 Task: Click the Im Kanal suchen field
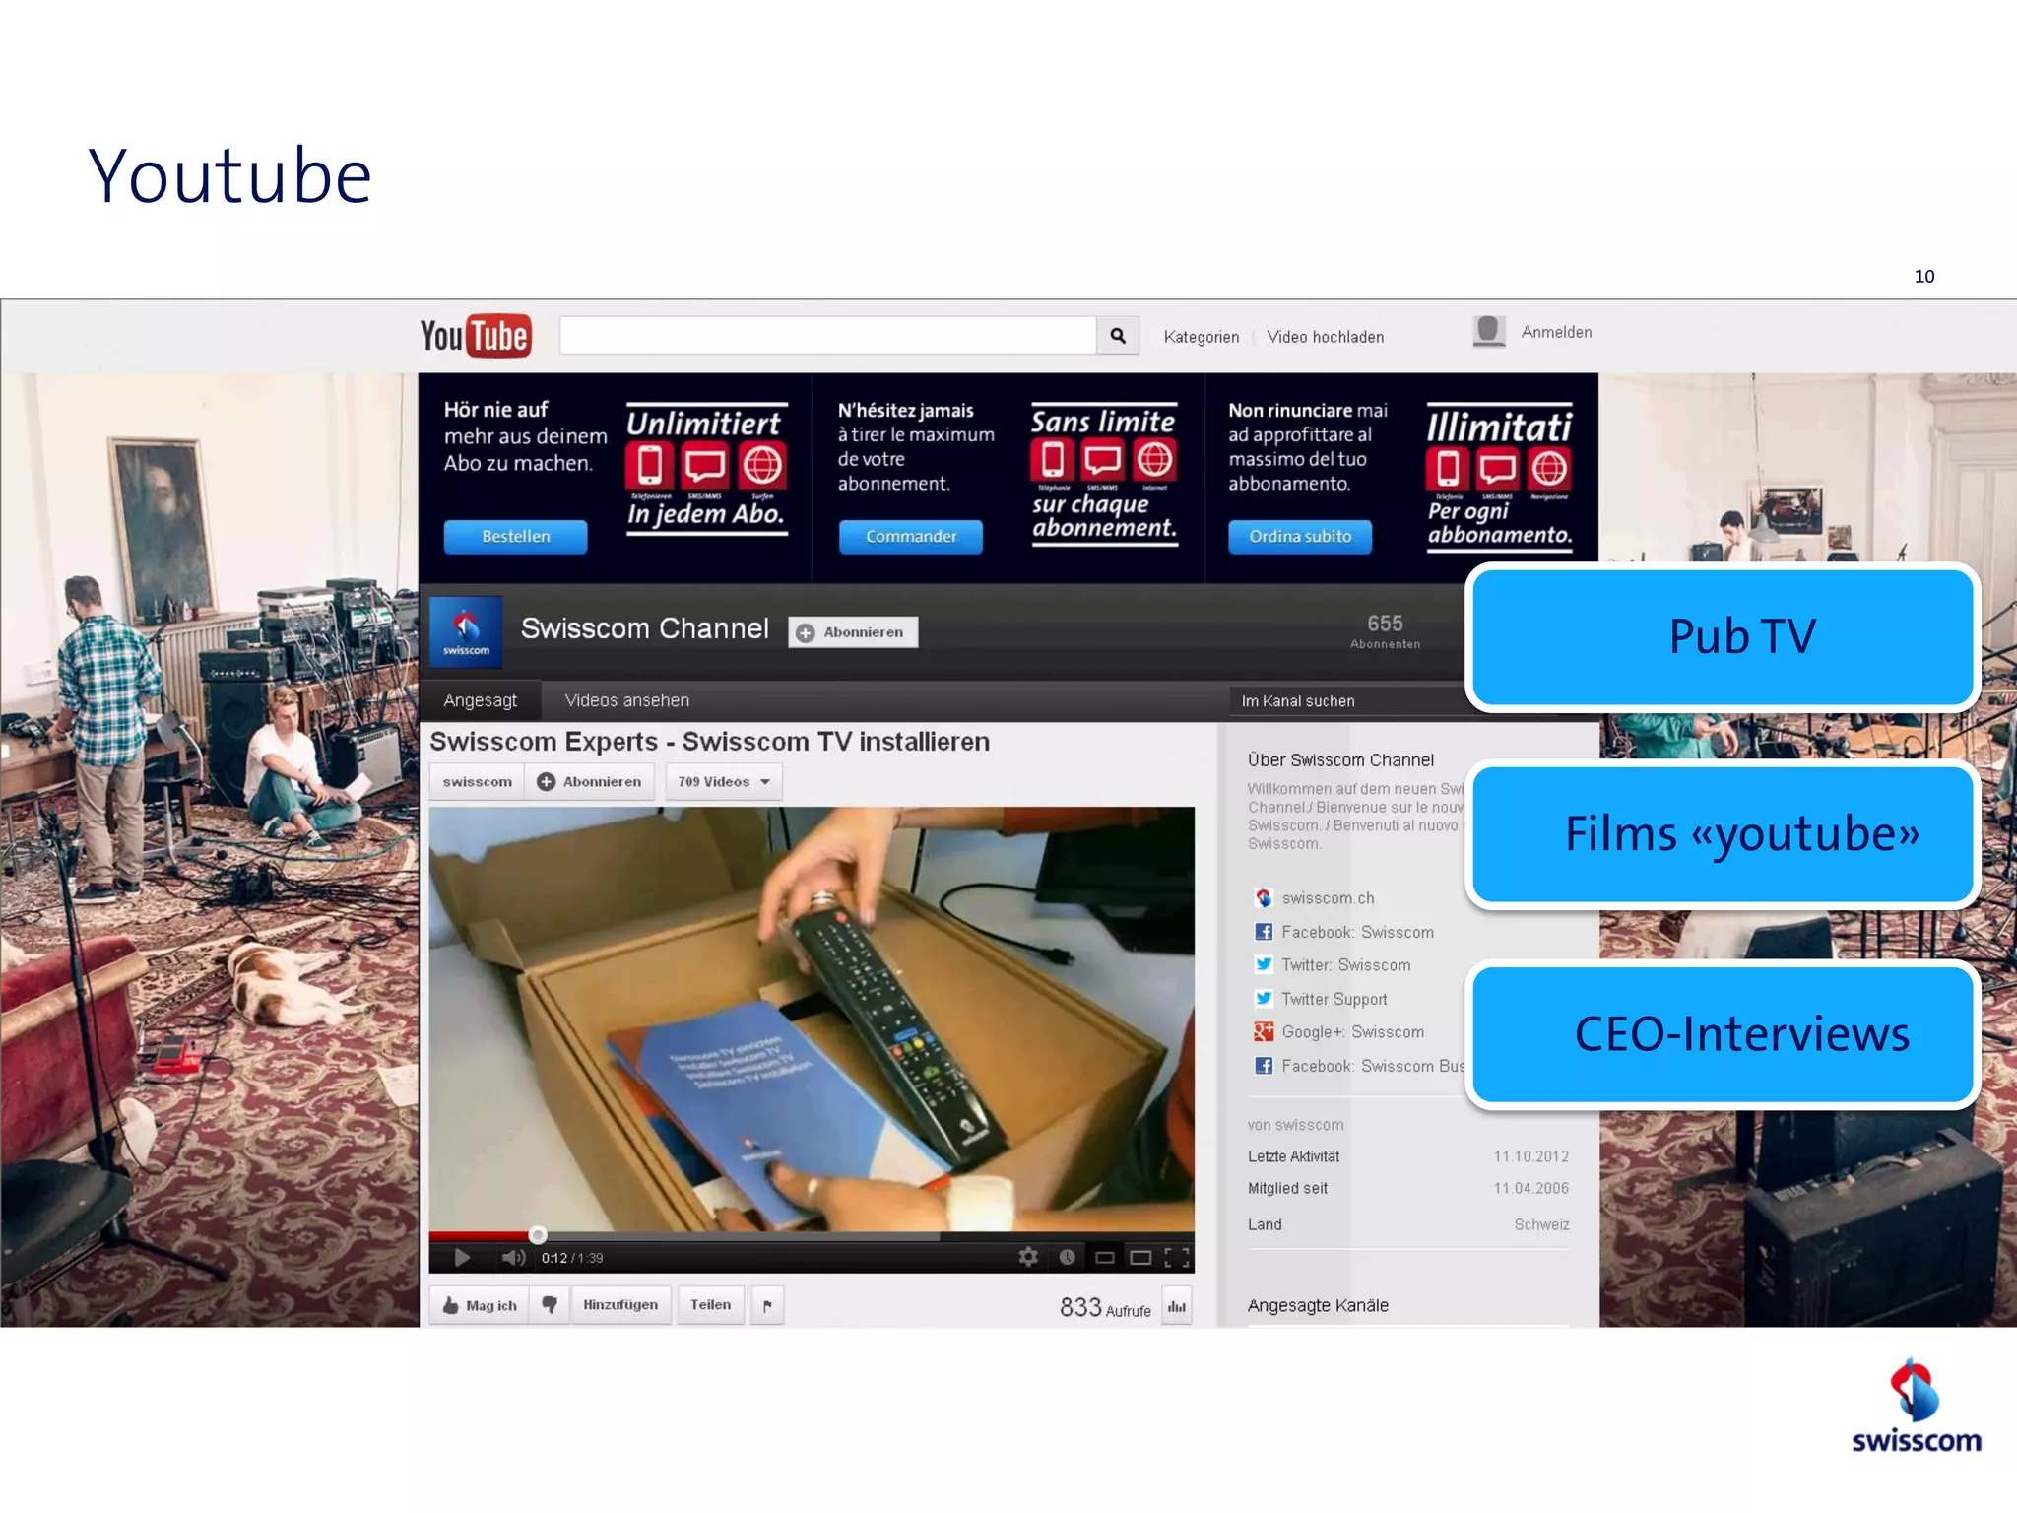(1349, 701)
